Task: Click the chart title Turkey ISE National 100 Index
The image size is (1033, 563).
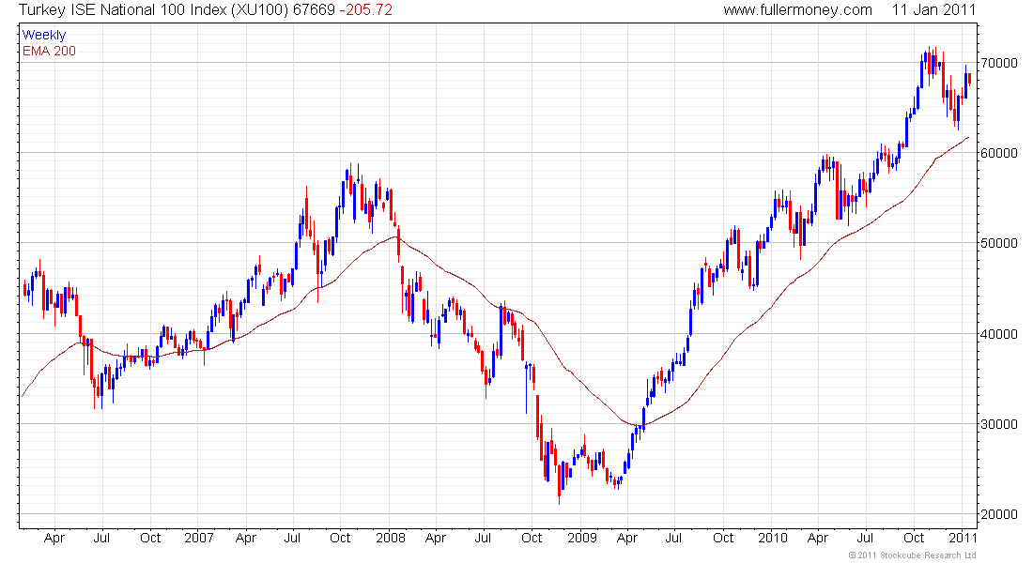Action: pyautogui.click(x=122, y=10)
